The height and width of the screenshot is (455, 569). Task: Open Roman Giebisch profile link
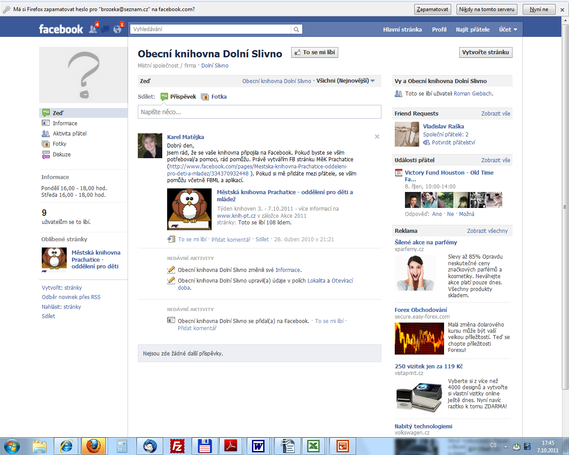click(x=473, y=94)
